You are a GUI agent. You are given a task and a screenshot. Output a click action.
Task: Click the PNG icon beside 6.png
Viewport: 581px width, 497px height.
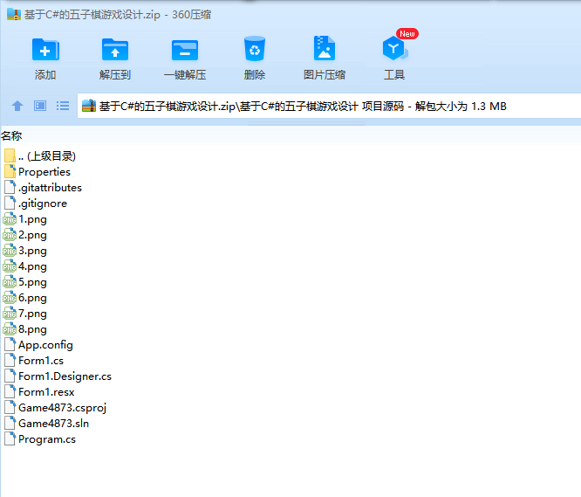point(10,298)
